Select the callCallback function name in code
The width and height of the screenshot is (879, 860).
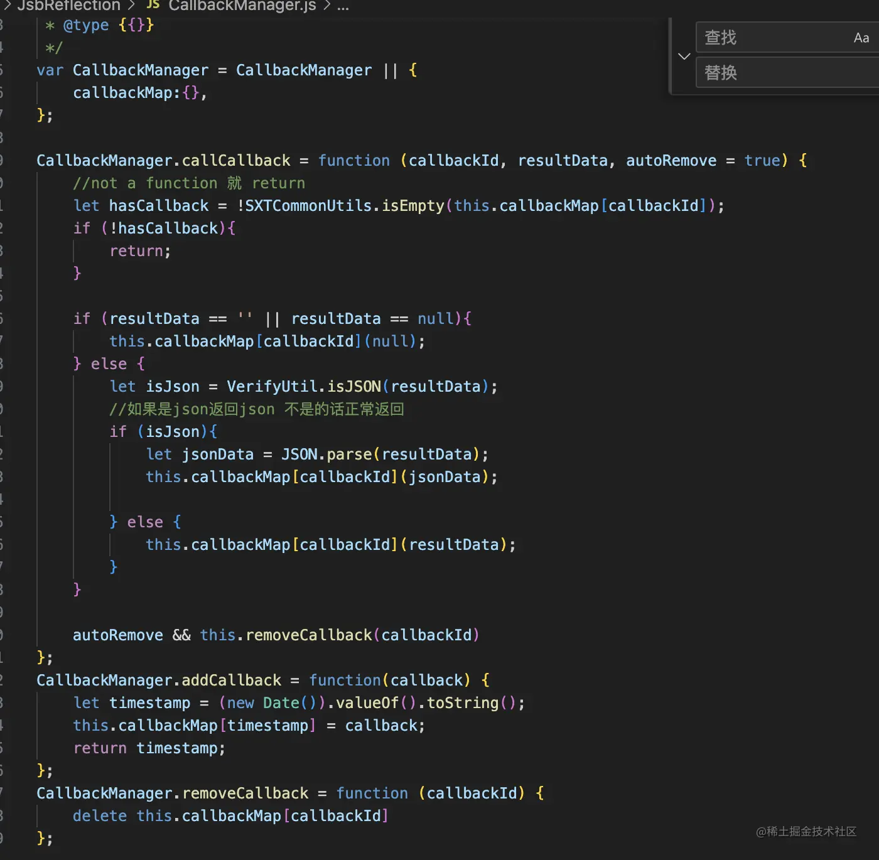point(236,160)
